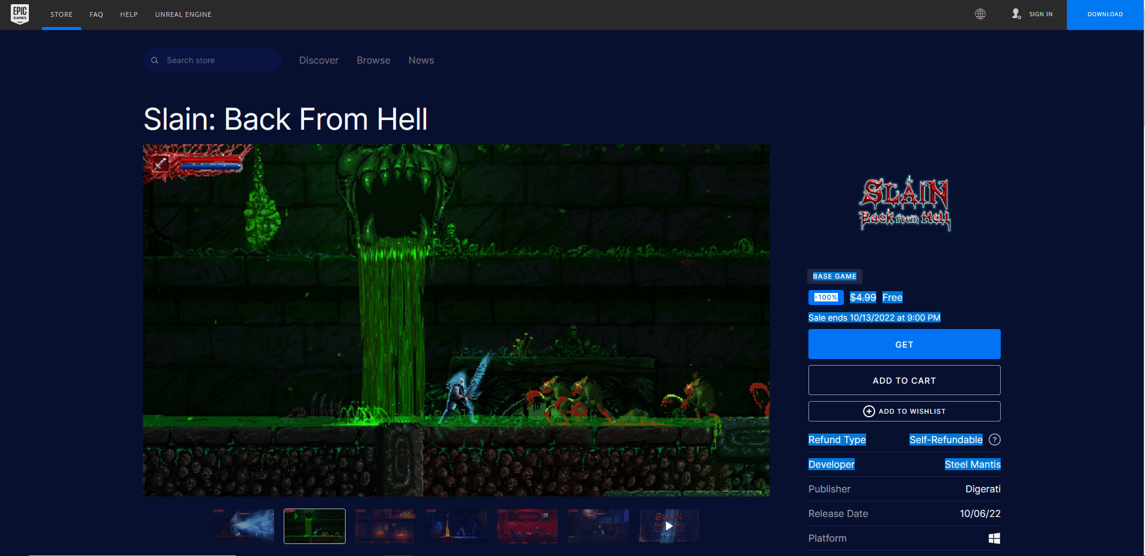This screenshot has width=1145, height=556.
Task: Open the refund type help icon
Action: [x=995, y=440]
